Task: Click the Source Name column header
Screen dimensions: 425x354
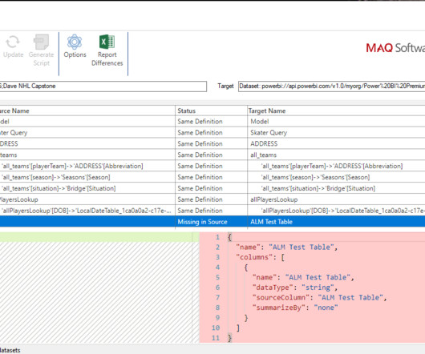Action: coord(14,111)
